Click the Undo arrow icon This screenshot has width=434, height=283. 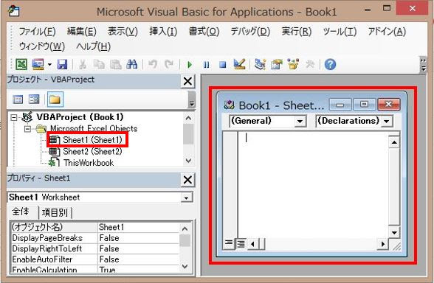[153, 64]
